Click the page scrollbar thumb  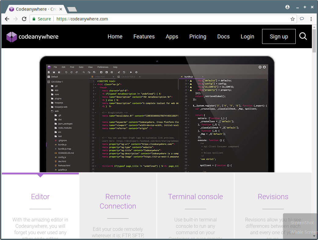pyautogui.click(x=314, y=41)
